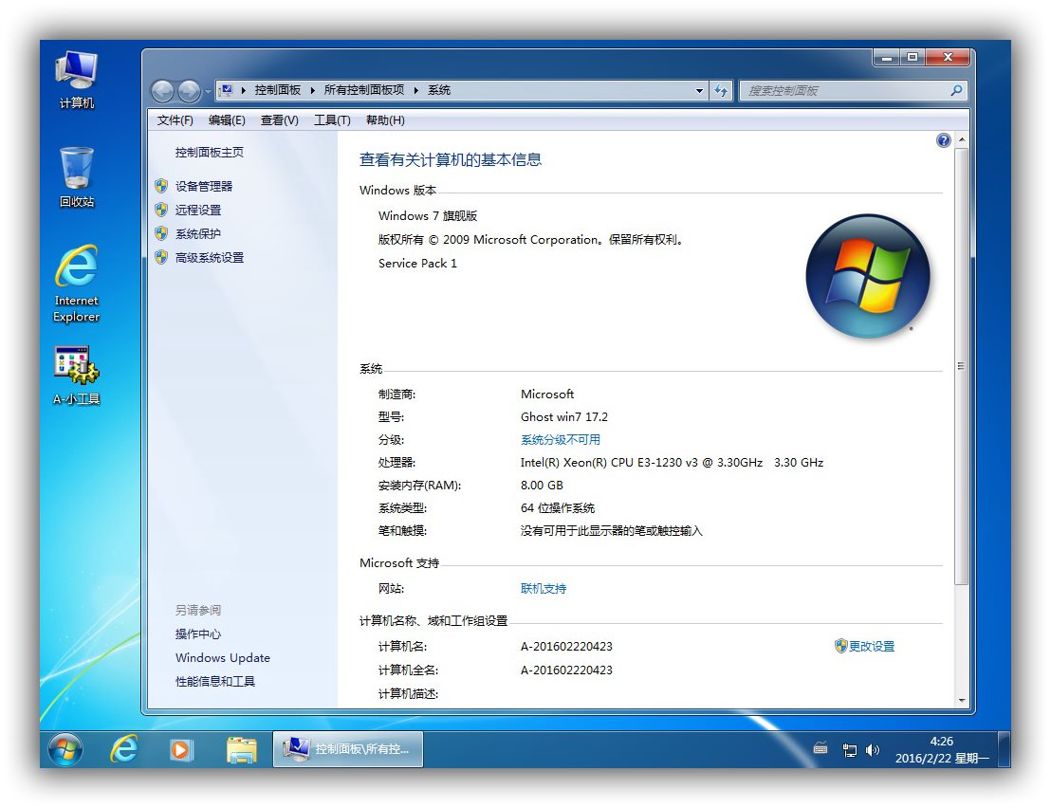Expand the root breadcrumb arrow before 控制面板
The width and height of the screenshot is (1051, 808).
pyautogui.click(x=244, y=90)
